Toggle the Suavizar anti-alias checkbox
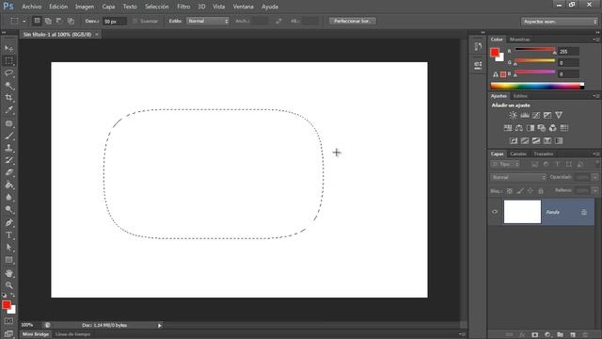The image size is (602, 339). pyautogui.click(x=135, y=21)
